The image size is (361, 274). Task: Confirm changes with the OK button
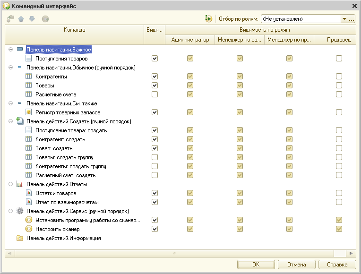tap(256, 265)
